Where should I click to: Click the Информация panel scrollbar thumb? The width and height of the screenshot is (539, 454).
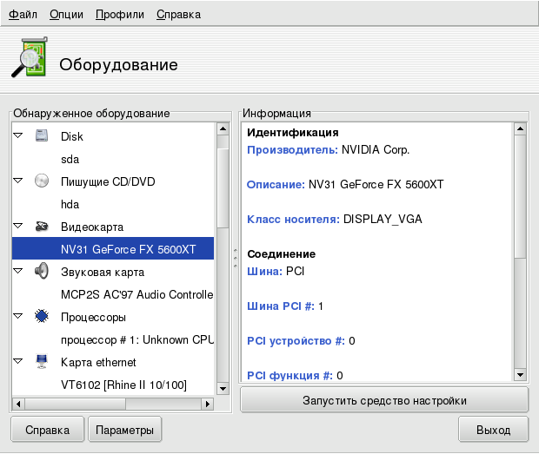tap(520, 197)
